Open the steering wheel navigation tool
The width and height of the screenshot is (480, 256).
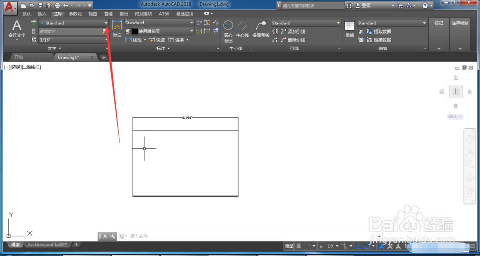pos(470,140)
